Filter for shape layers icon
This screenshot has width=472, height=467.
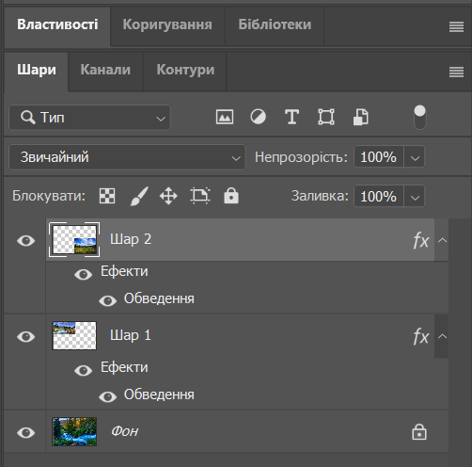(326, 117)
